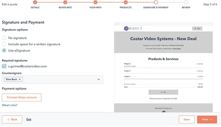Remove Elise Beck countersigner with the x
Screen dimensions: 221x127
[20, 79]
